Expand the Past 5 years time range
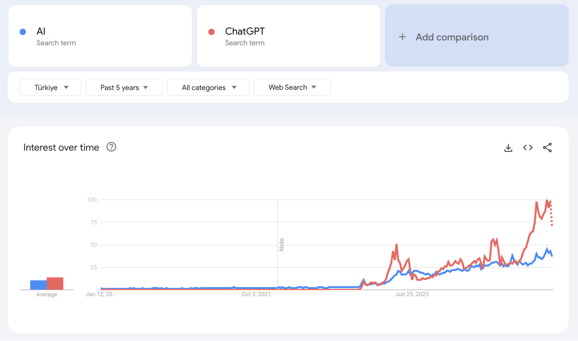Image resolution: width=578 pixels, height=341 pixels. pos(124,87)
